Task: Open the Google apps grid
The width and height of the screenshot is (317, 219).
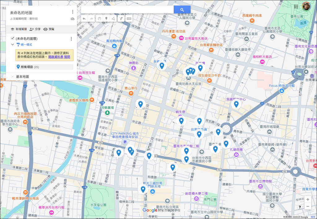Action: pyautogui.click(x=296, y=6)
